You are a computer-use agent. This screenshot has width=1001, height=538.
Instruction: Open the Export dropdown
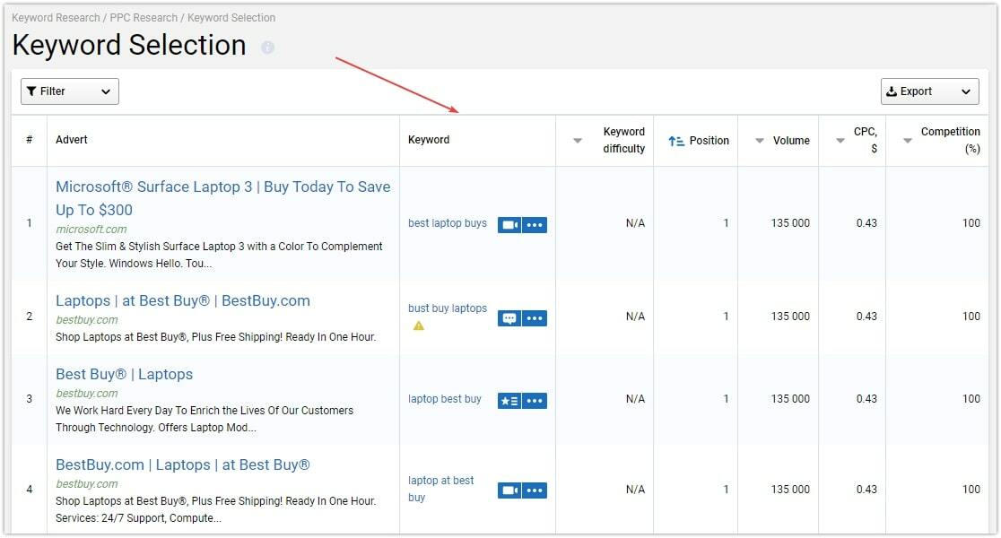929,91
